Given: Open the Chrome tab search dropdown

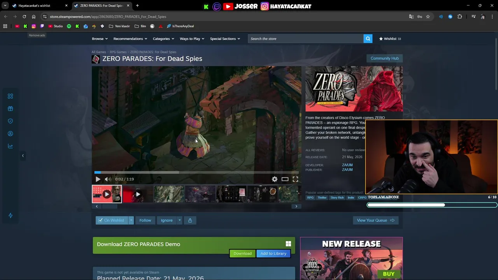Looking at the screenshot, I should [x=5, y=5].
